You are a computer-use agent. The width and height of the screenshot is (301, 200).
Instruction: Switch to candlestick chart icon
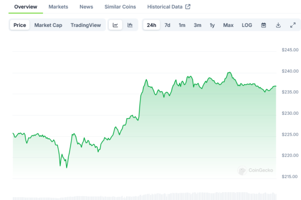click(130, 25)
